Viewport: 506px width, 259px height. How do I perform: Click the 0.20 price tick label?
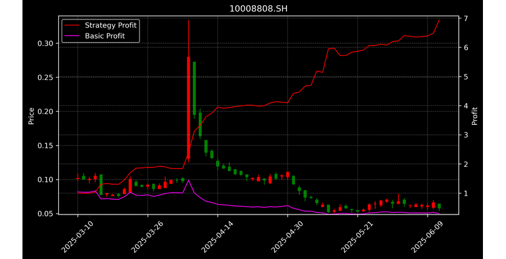[x=45, y=112]
